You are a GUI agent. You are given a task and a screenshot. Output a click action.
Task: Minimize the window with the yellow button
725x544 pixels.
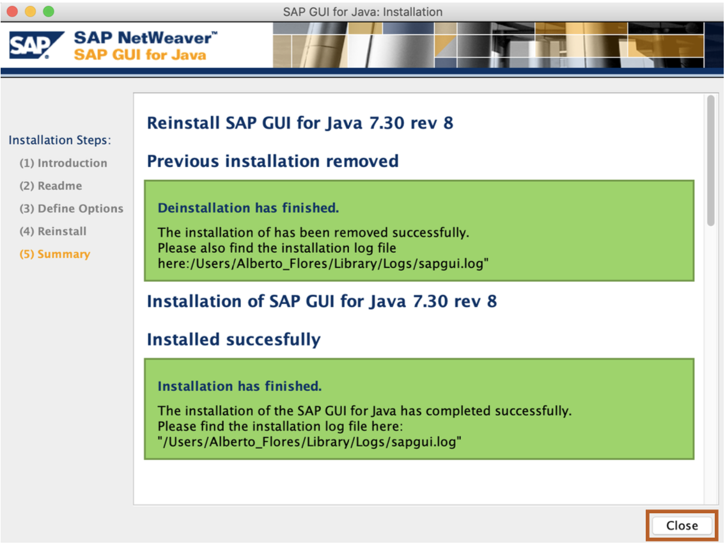pyautogui.click(x=31, y=12)
